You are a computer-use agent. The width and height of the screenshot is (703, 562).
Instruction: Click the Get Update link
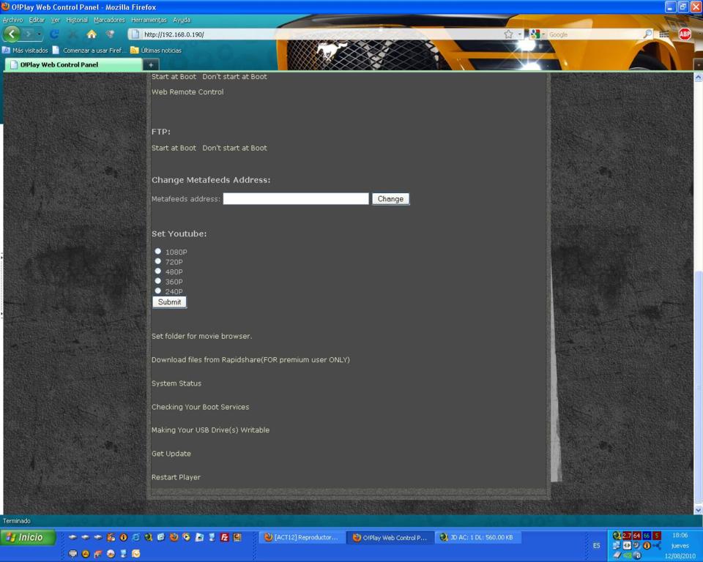(x=171, y=454)
